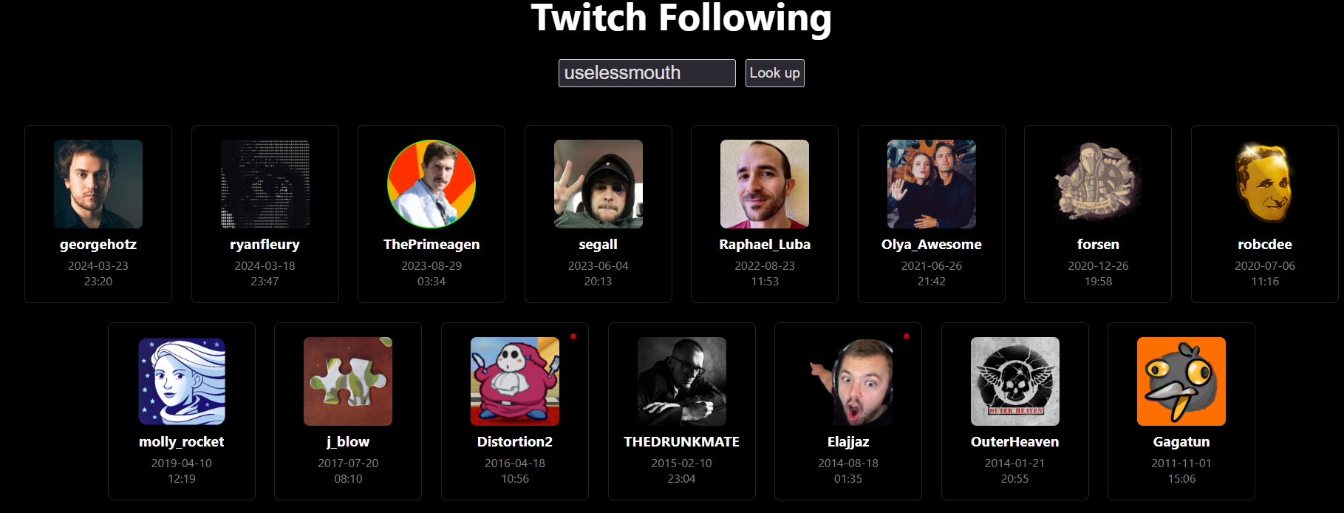The height and width of the screenshot is (513, 1344).
Task: Open Distortion2's Shy Guy avatar
Action: pyautogui.click(x=515, y=381)
